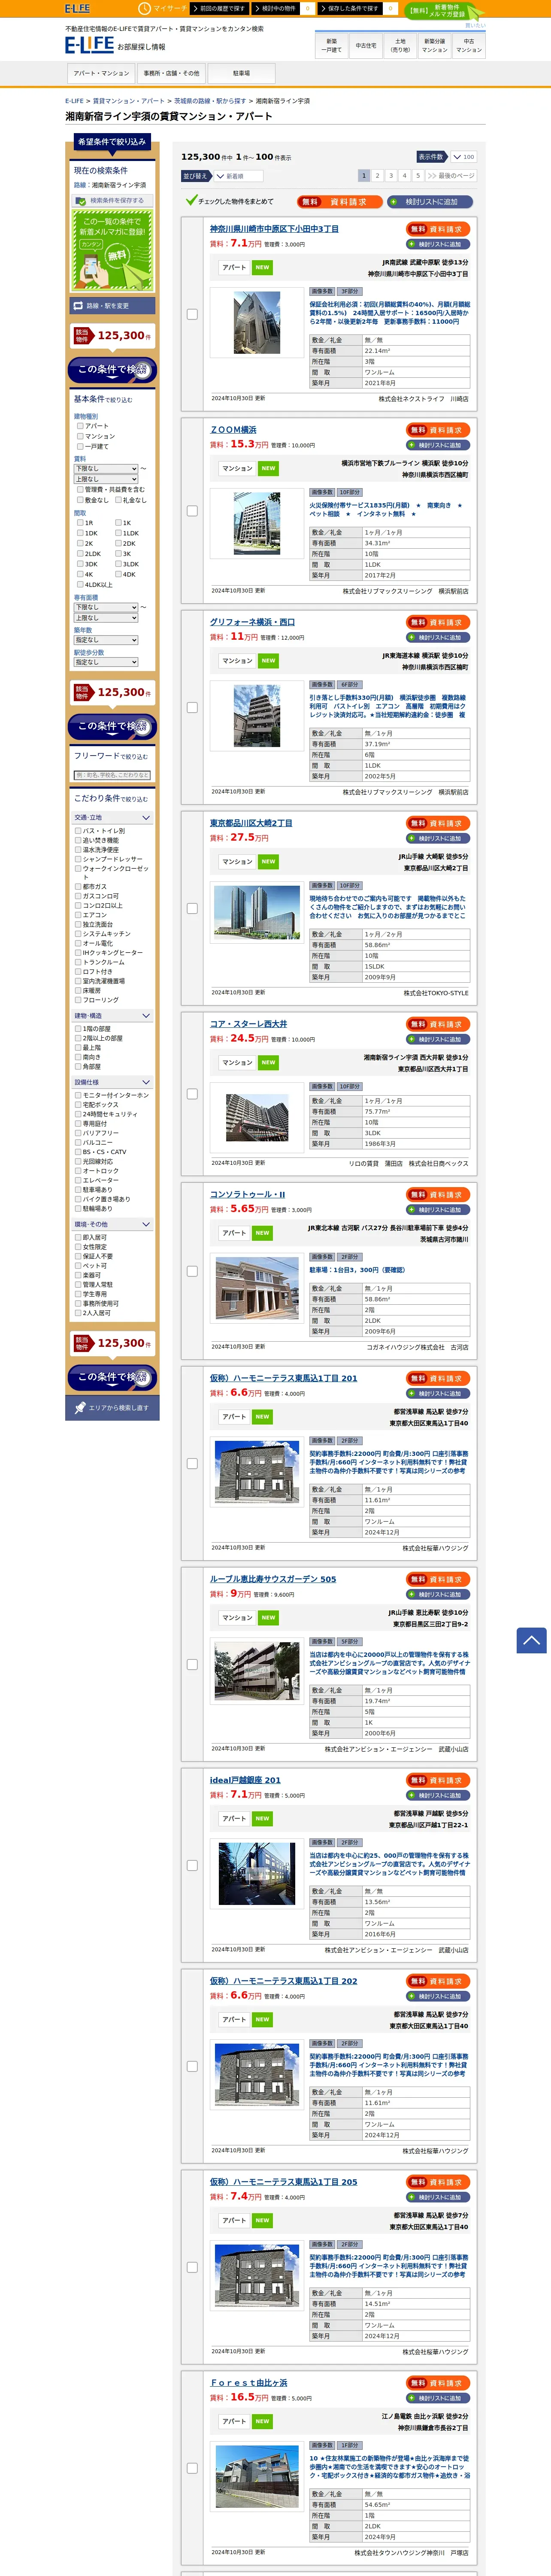Image resolution: width=551 pixels, height=2576 pixels.
Task: Open 東京都品川区大崎2丁目 building photo
Action: click(257, 912)
